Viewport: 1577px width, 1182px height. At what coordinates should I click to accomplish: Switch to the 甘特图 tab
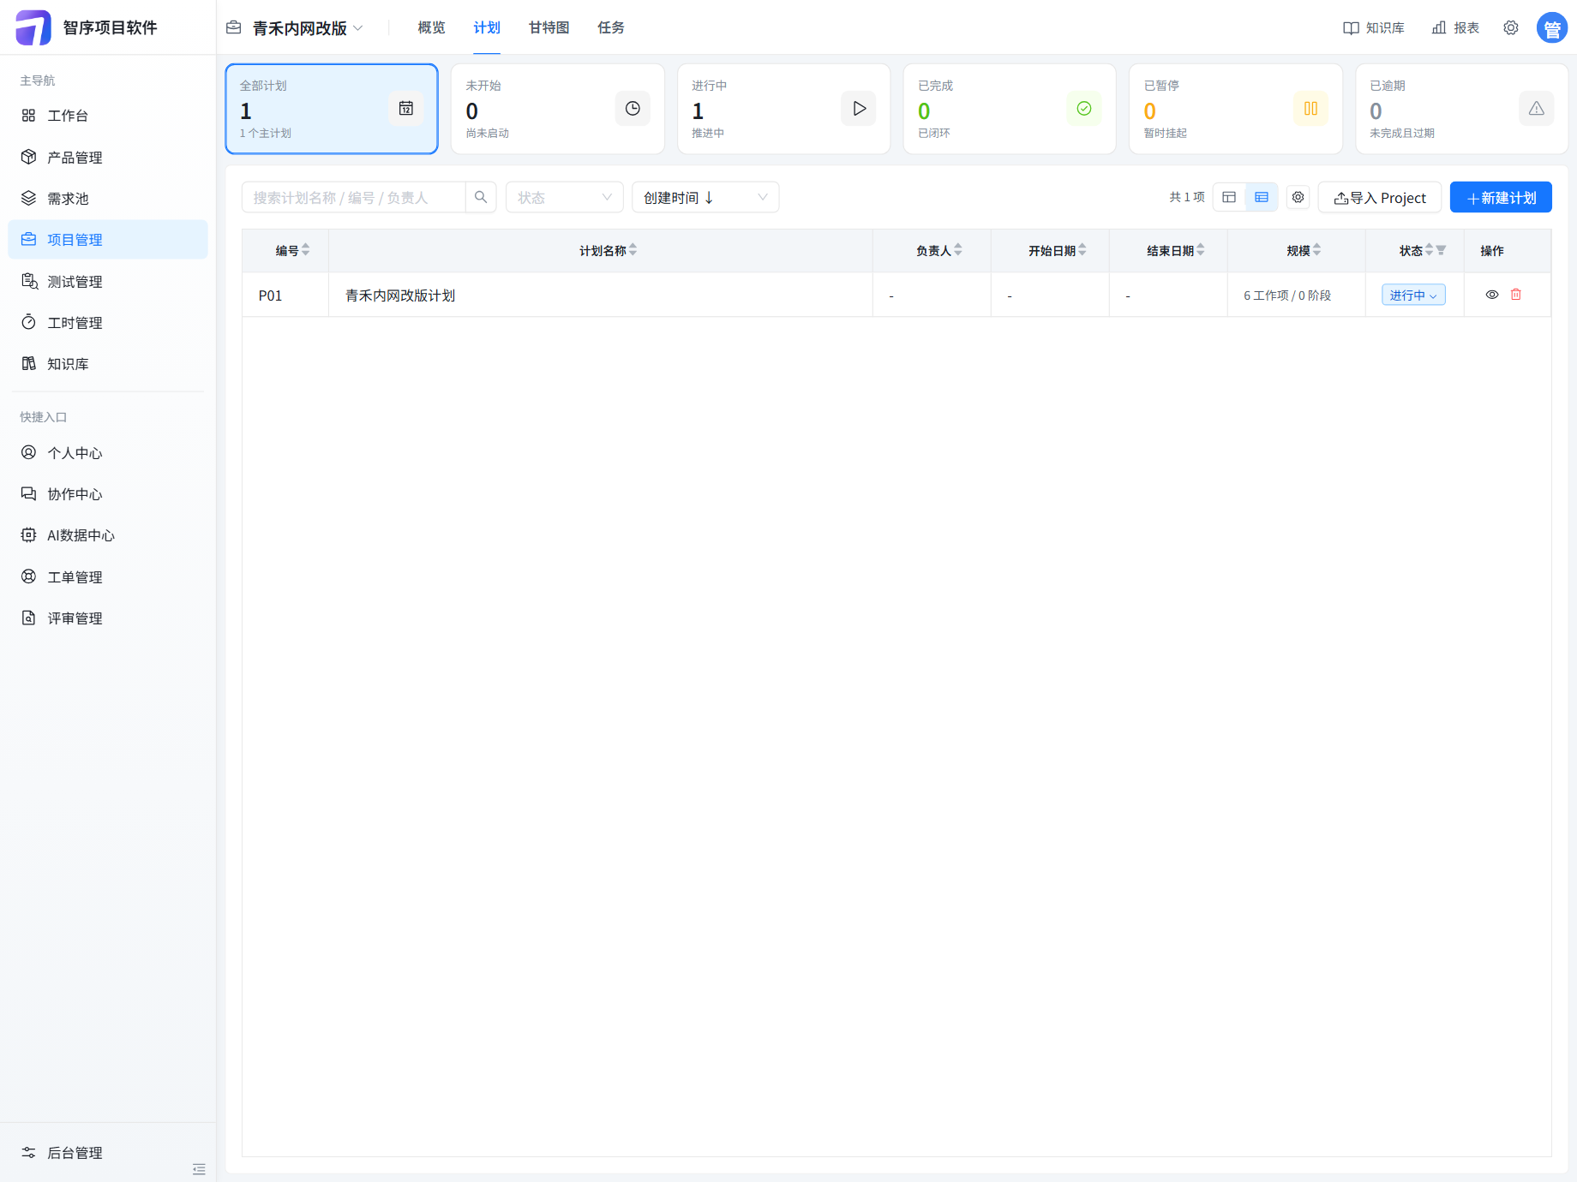(549, 28)
